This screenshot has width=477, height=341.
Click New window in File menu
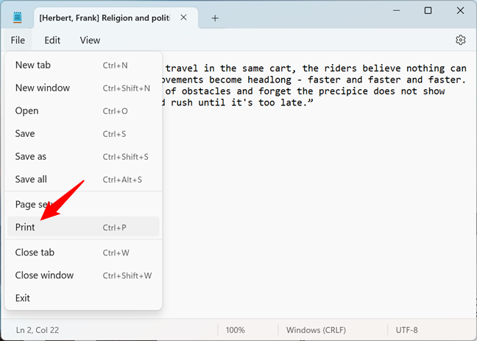point(43,88)
